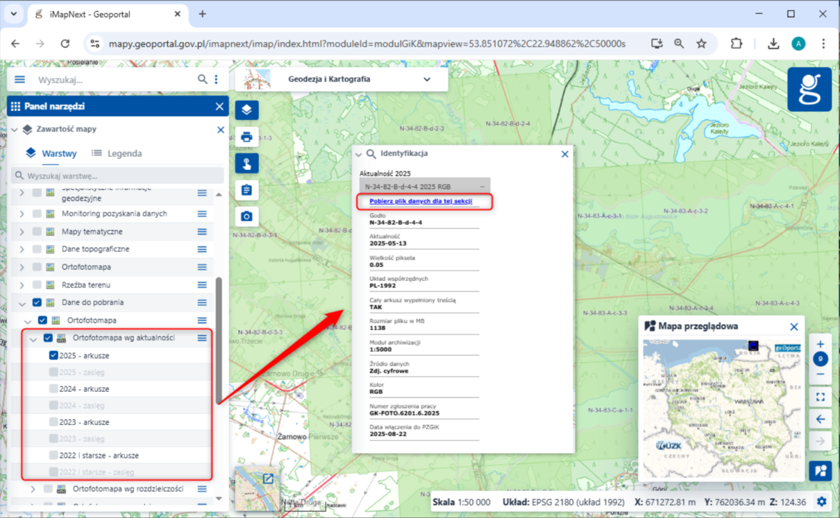Collapse the Dane do pobrania group
The width and height of the screenshot is (840, 518).
[22, 303]
